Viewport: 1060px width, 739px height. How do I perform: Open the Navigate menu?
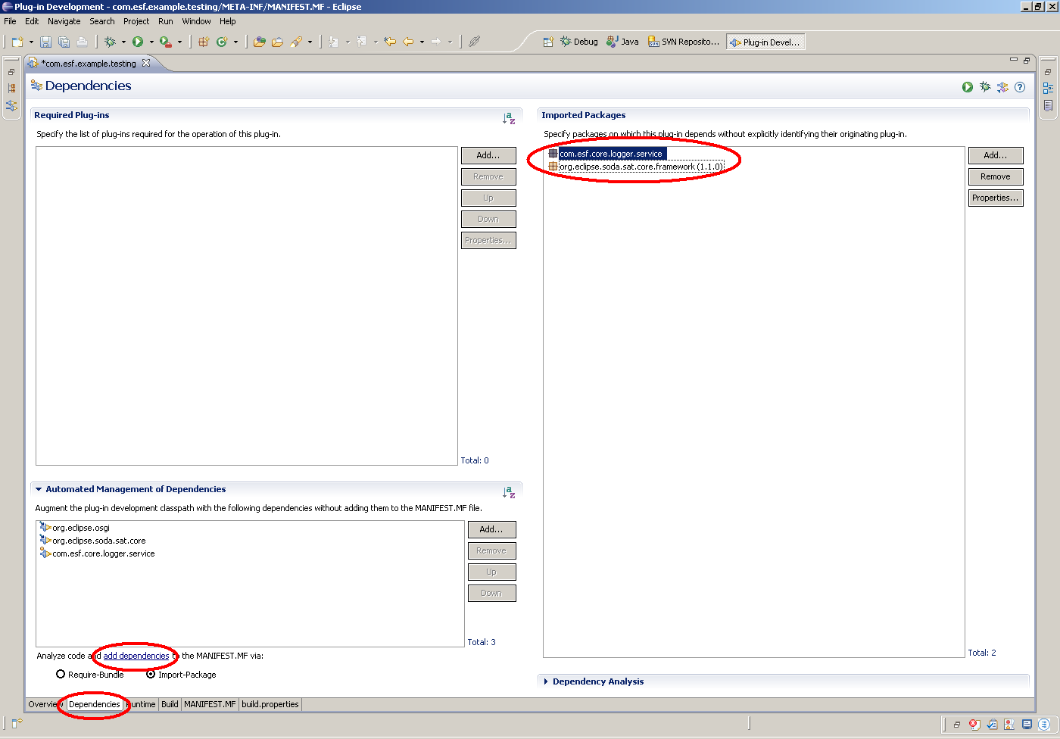pyautogui.click(x=64, y=21)
